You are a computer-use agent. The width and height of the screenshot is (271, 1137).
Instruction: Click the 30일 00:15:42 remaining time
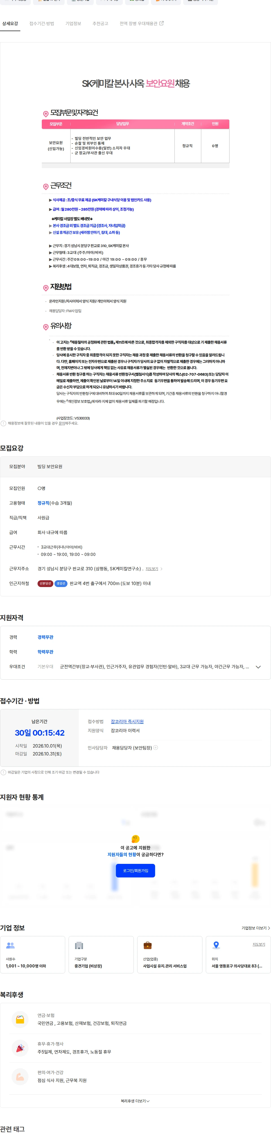(40, 733)
